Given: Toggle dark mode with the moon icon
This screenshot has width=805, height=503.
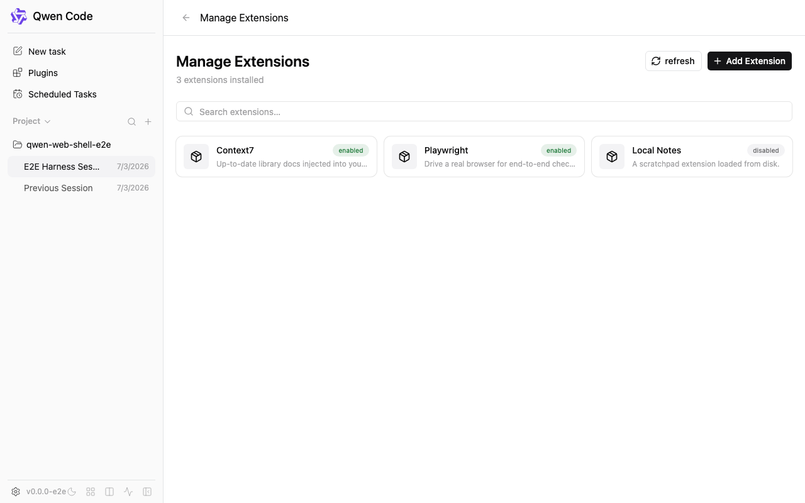Looking at the screenshot, I should click(x=72, y=492).
